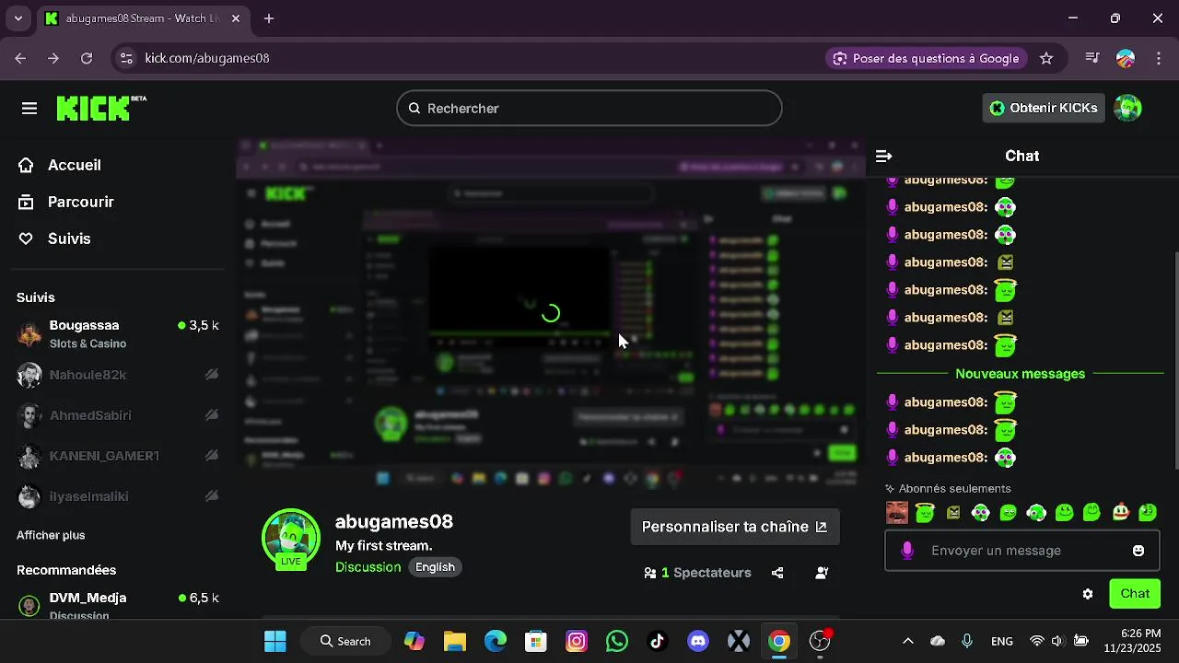
Task: Insert the angry olive square emote
Action: 953,513
